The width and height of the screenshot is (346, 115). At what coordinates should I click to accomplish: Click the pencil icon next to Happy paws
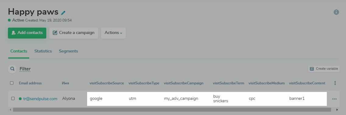[63, 13]
